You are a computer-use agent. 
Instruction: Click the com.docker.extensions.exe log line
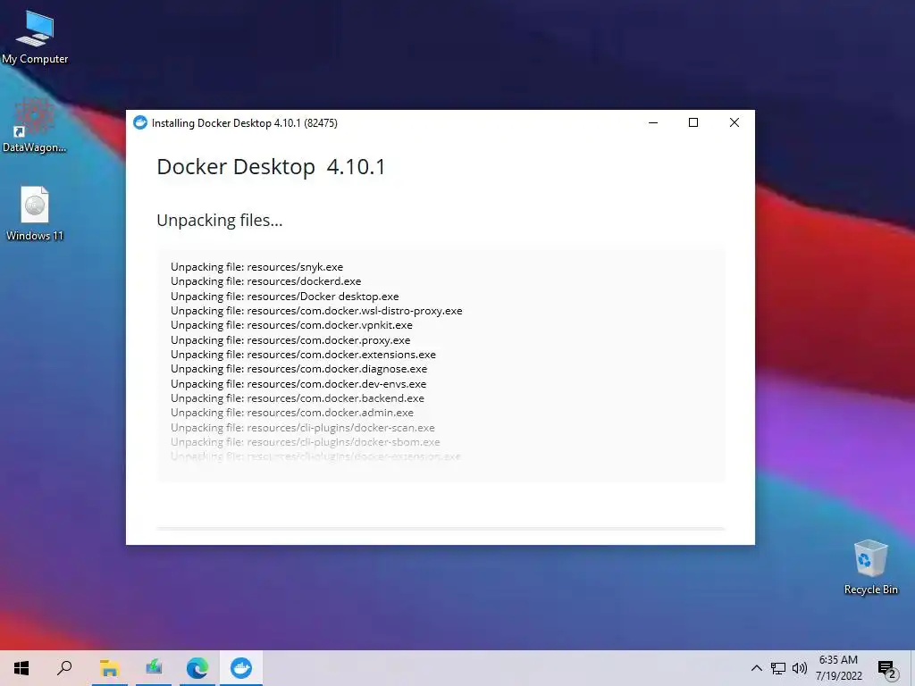click(304, 355)
